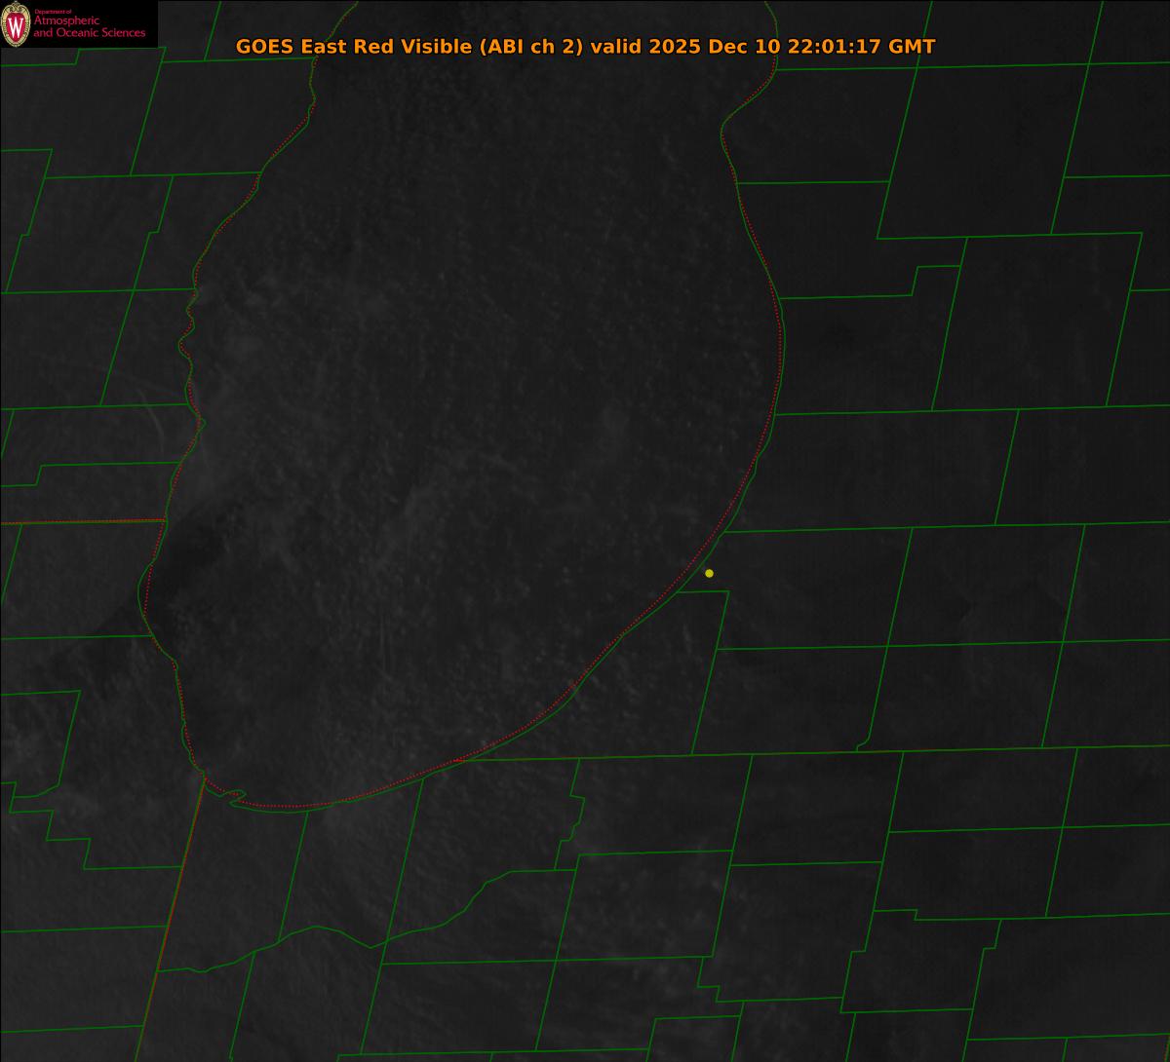
Task: Click the "(ABI ch 2)" channel label
Action: [531, 47]
